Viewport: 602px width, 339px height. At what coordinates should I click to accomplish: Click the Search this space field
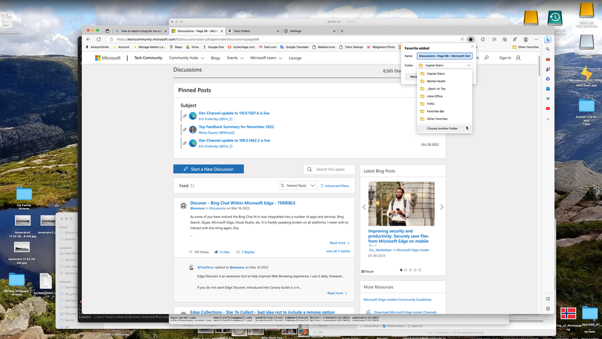[x=330, y=169]
